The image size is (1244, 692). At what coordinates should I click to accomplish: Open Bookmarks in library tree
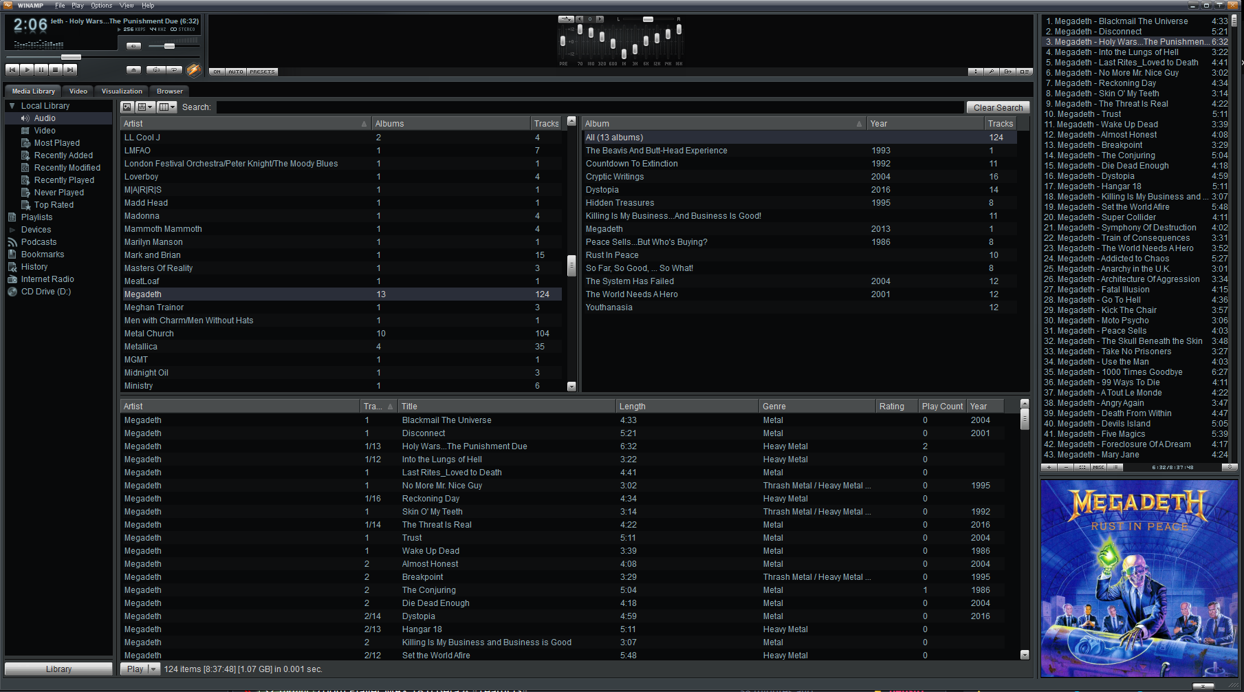point(43,255)
